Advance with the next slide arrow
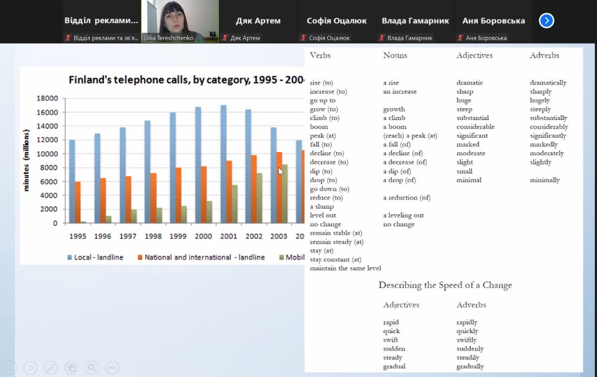This screenshot has width=597, height=377. pos(30,367)
